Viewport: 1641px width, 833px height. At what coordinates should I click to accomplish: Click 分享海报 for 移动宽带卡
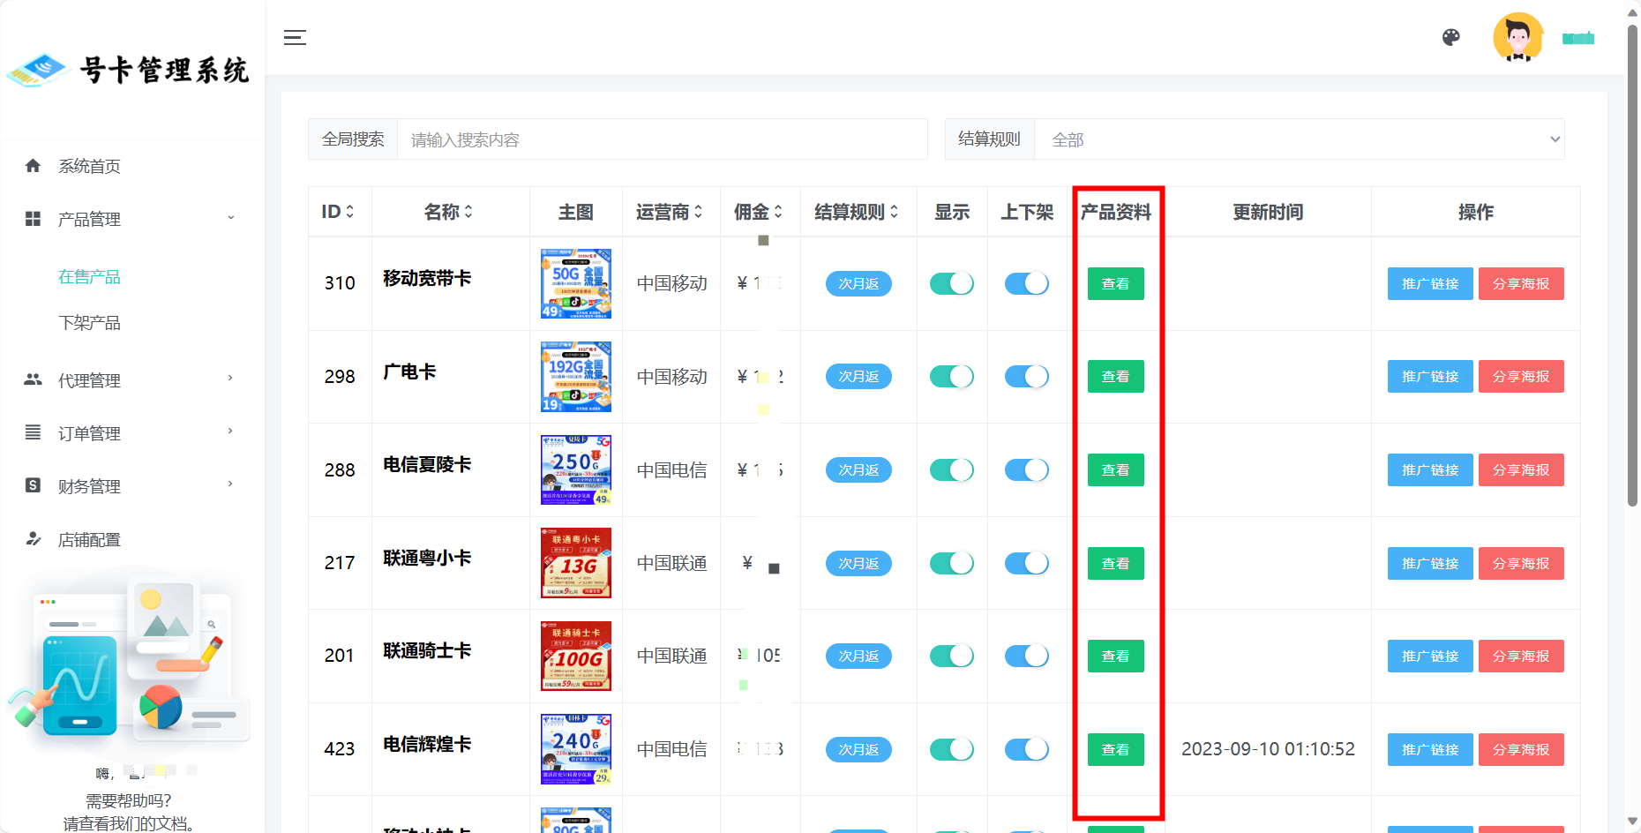coord(1521,283)
